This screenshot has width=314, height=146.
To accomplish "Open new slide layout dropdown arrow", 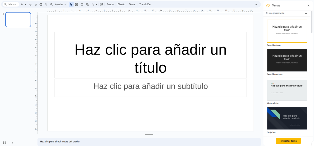I will point(25,4).
